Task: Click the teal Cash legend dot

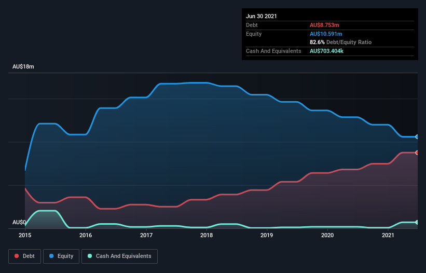Action: [x=90, y=256]
